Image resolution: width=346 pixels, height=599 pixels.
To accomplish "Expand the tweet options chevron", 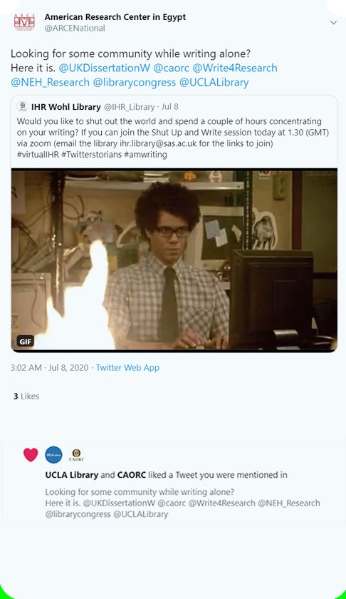I will pos(333,23).
